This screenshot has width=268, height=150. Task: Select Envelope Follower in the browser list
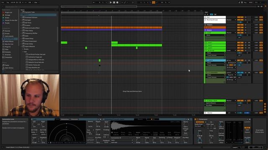pyautogui.click(x=31, y=17)
